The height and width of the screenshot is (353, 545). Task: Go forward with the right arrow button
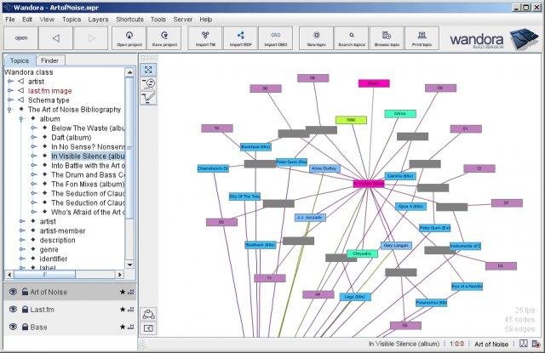pyautogui.click(x=91, y=38)
